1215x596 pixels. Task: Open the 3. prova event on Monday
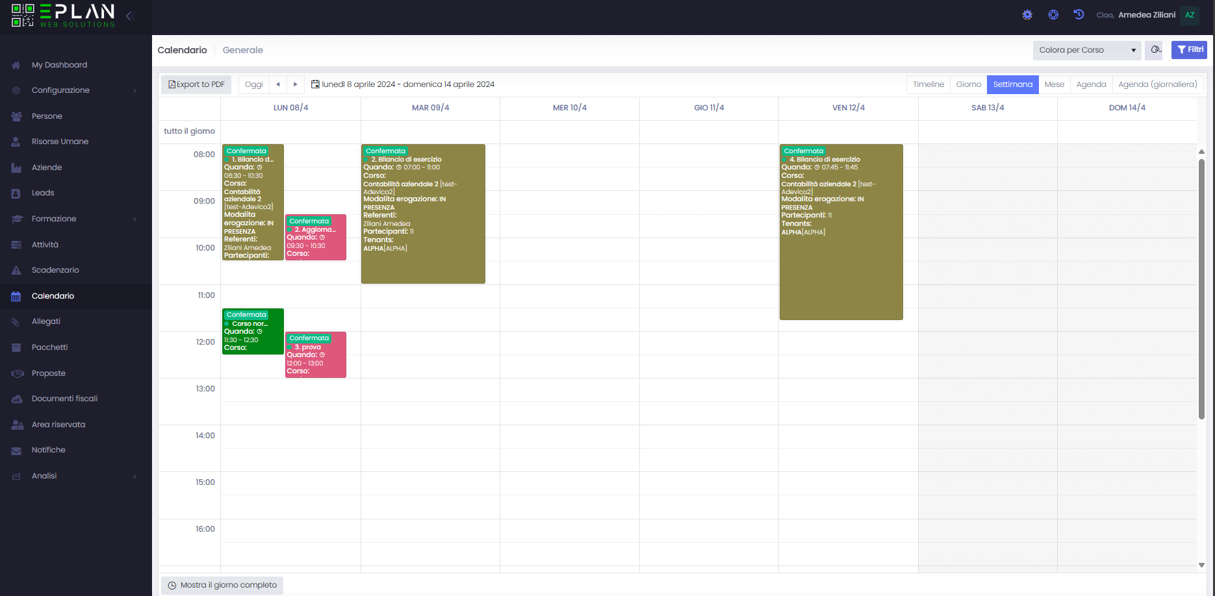coord(316,355)
